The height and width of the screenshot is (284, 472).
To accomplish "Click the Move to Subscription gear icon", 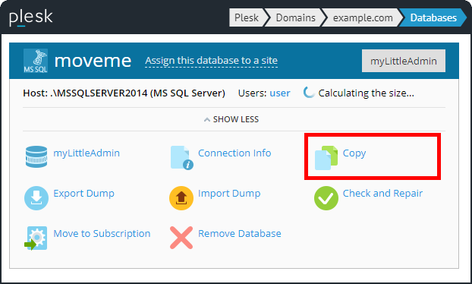I will [36, 238].
